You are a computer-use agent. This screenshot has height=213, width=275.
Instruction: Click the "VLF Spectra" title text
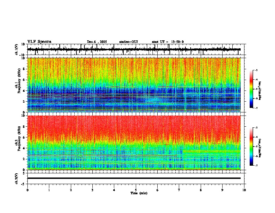(39, 42)
